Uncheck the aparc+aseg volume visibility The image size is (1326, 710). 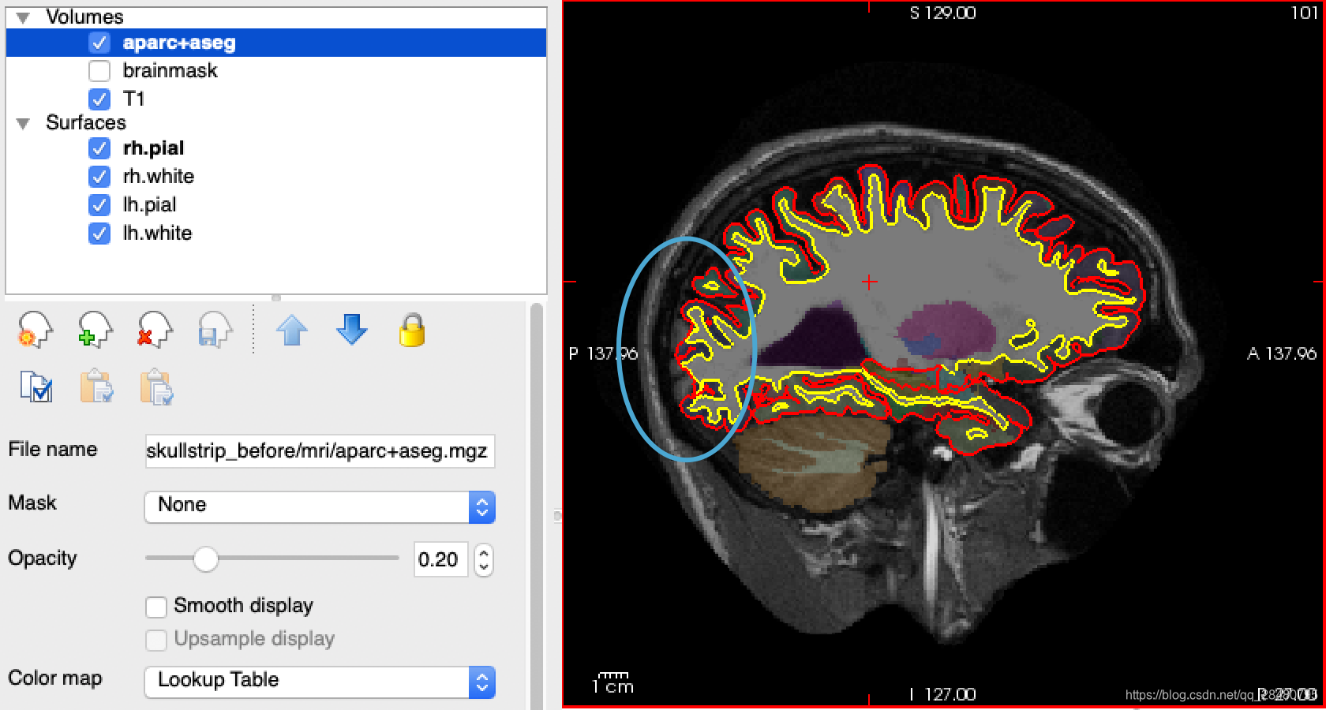(x=99, y=43)
